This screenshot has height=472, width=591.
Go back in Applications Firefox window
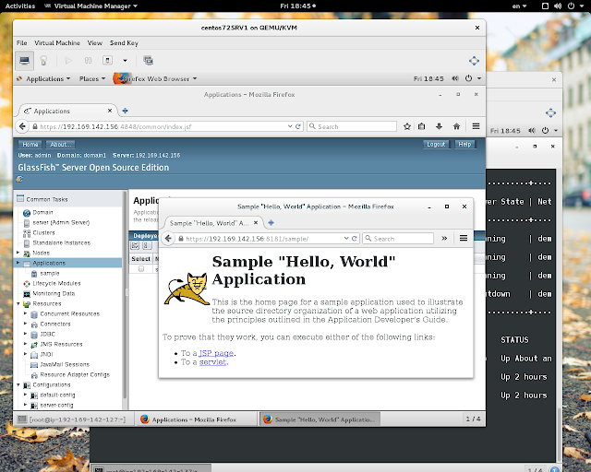[22, 126]
